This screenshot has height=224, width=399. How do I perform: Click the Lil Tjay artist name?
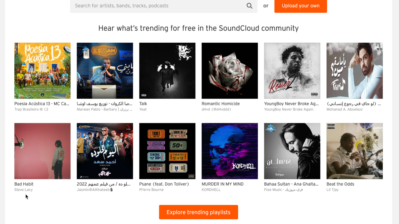pyautogui.click(x=332, y=189)
